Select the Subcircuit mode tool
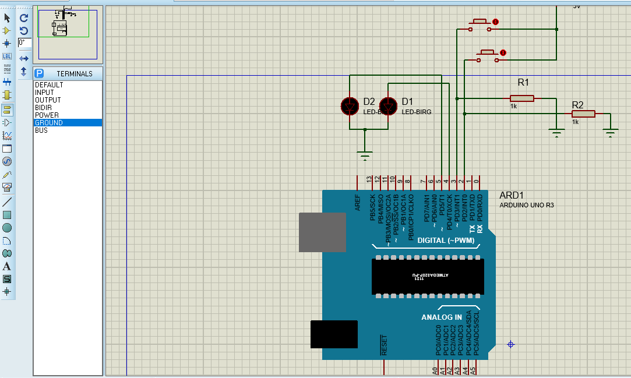 point(7,95)
